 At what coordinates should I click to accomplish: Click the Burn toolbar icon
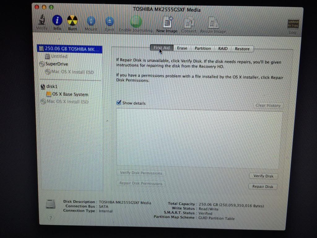(x=72, y=22)
